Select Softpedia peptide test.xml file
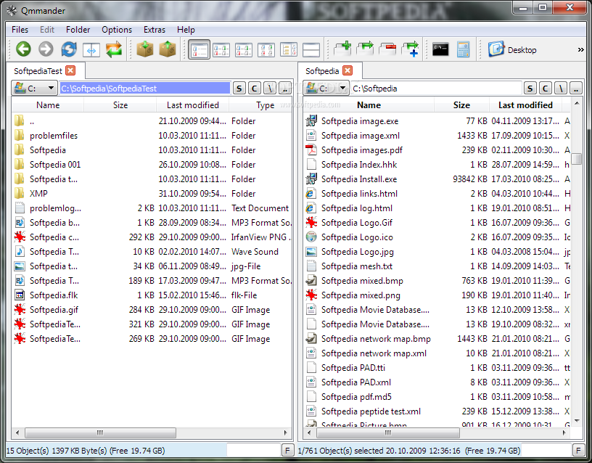Screen dimensions: 592x463 371,411
